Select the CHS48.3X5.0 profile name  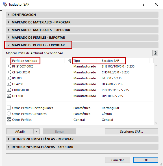tap(21, 72)
